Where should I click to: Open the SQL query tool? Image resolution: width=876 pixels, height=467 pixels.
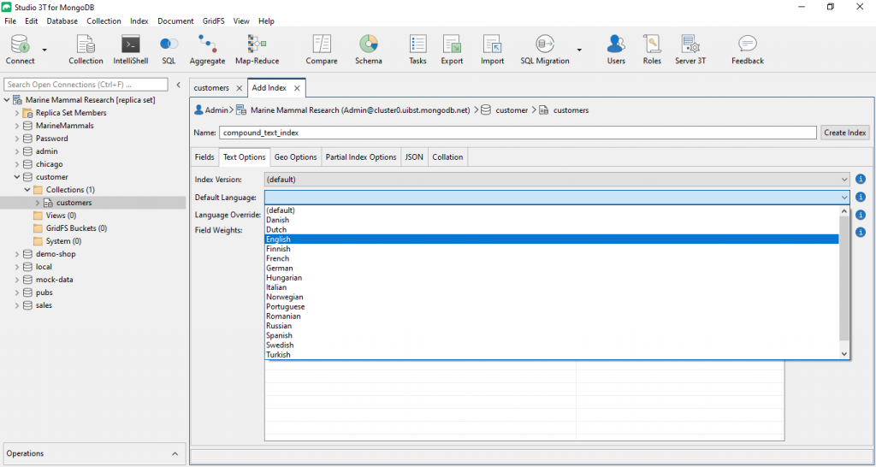tap(169, 50)
